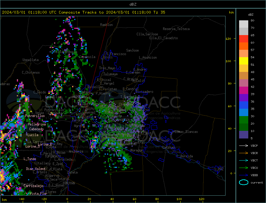Click the 'VBCT' legend label

click(254, 160)
